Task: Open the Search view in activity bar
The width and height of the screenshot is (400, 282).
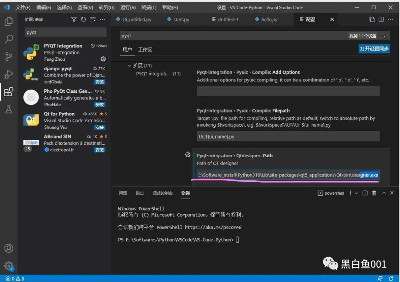Action: pos(9,39)
